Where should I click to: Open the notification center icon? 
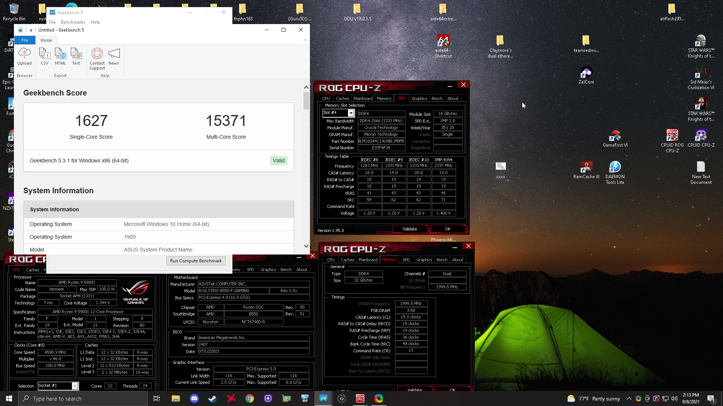tap(711, 398)
